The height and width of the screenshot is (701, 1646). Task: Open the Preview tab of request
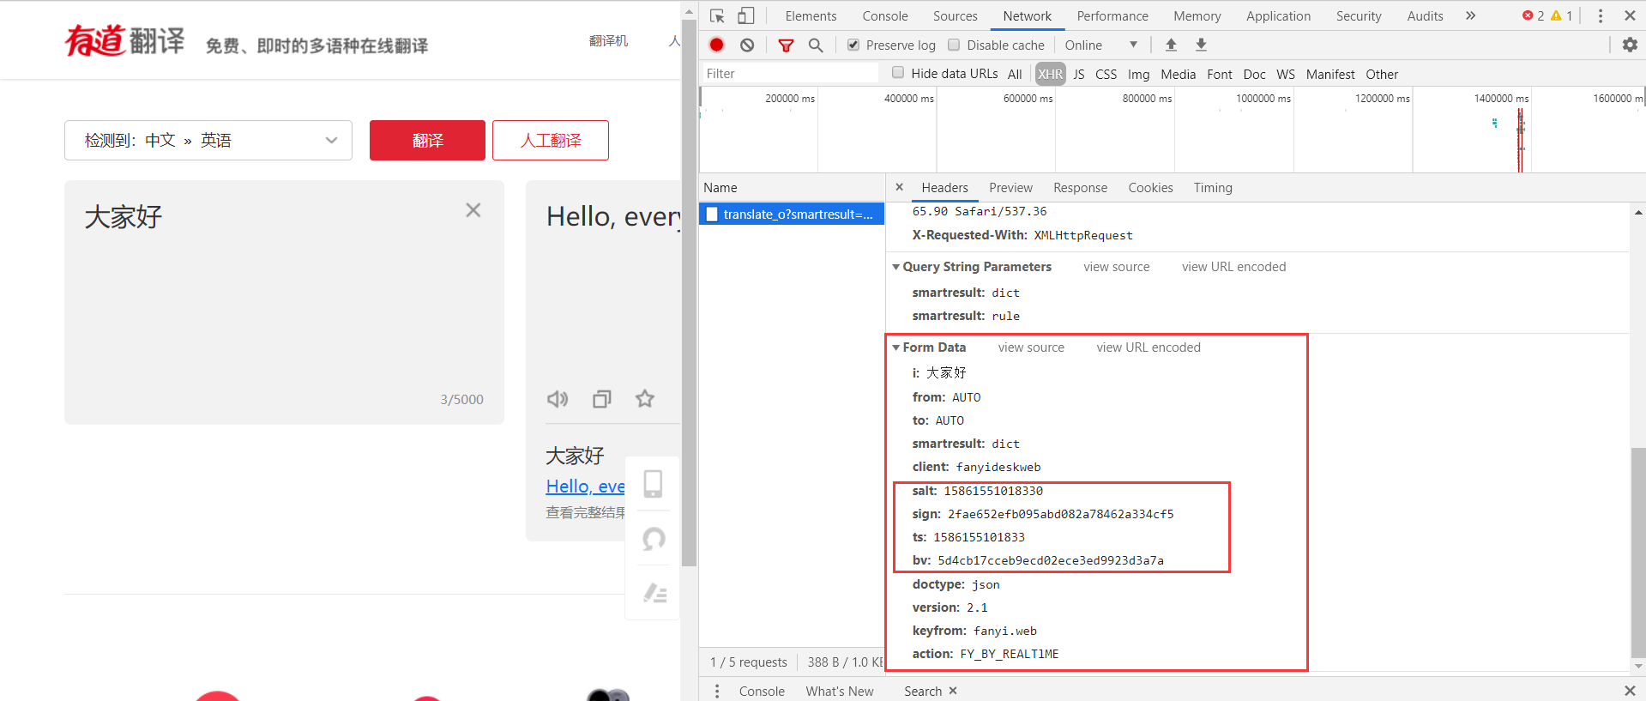point(1010,187)
